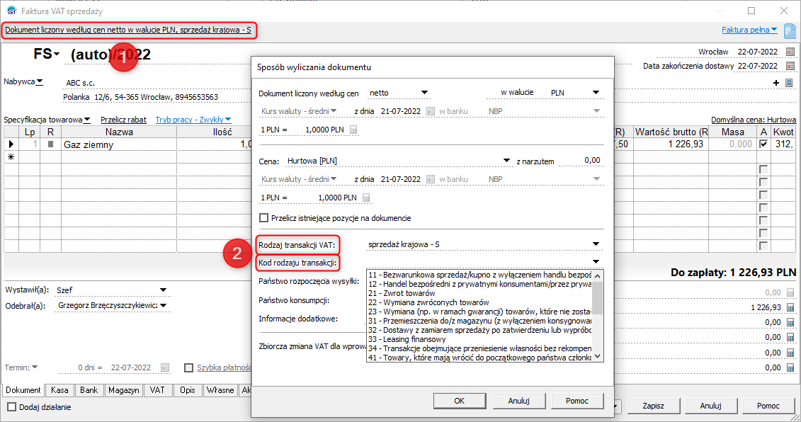Click the z narzutem 0,00 input field
The width and height of the screenshot is (801, 422).
(x=580, y=161)
